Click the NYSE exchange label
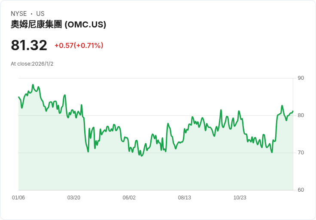The image size is (316, 220). click(x=18, y=14)
